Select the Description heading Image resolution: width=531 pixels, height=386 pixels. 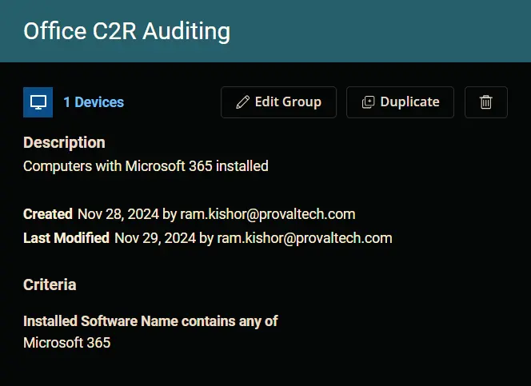[x=64, y=142]
